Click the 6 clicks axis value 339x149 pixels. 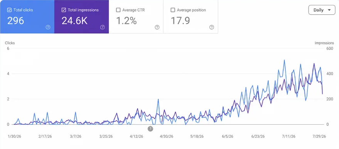pos(8,48)
